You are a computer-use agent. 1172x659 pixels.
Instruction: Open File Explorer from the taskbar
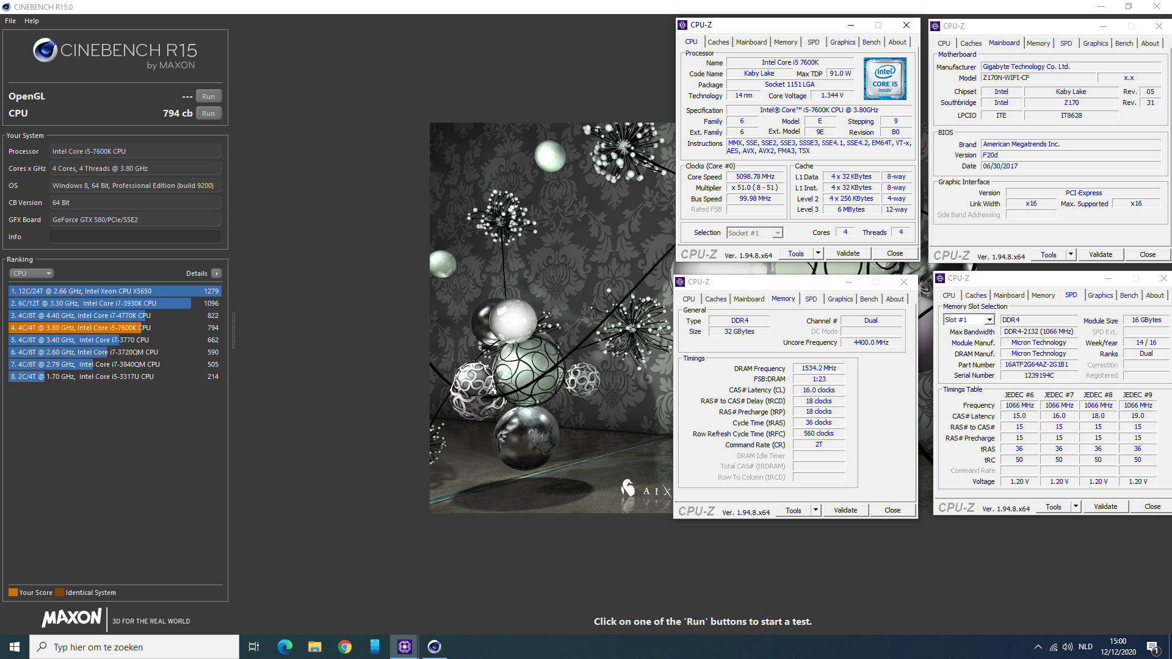[x=314, y=647]
